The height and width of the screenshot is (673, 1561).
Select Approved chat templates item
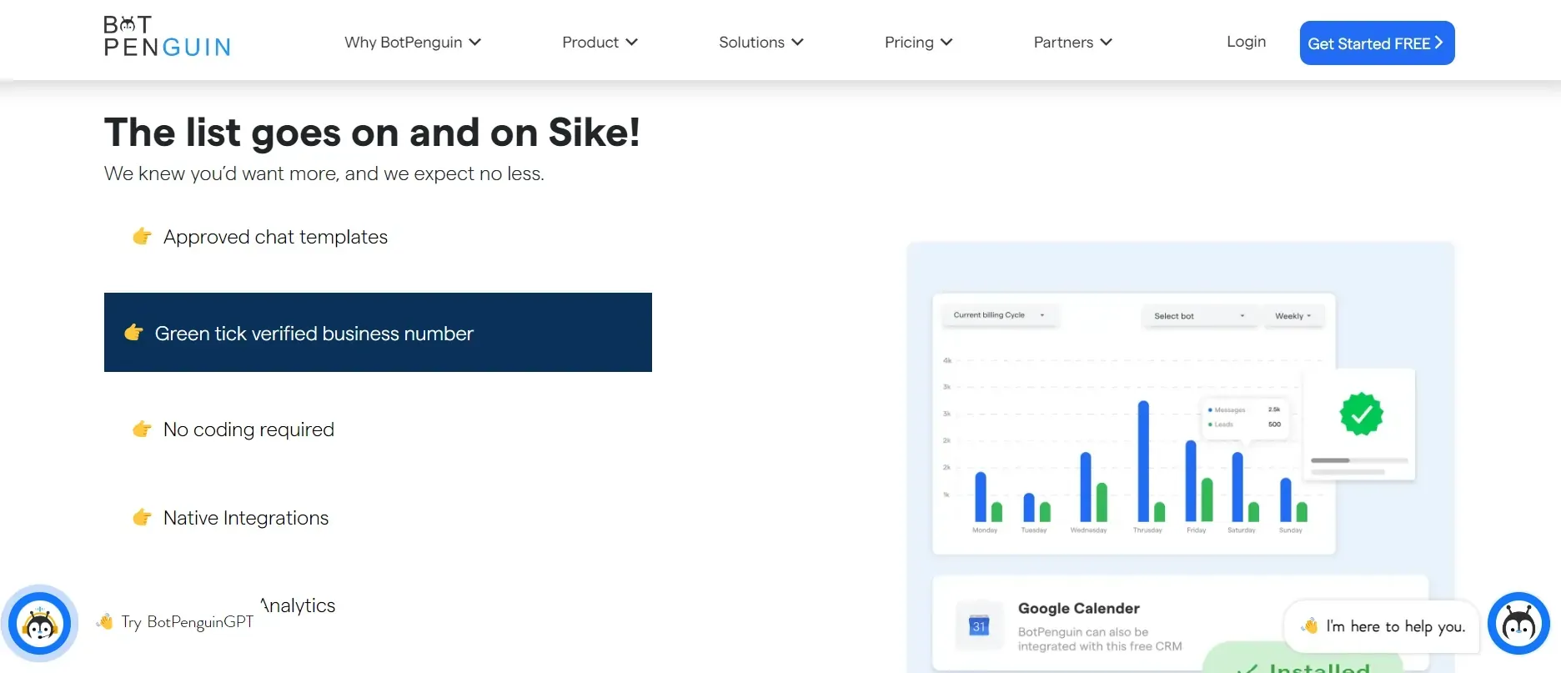(x=275, y=237)
